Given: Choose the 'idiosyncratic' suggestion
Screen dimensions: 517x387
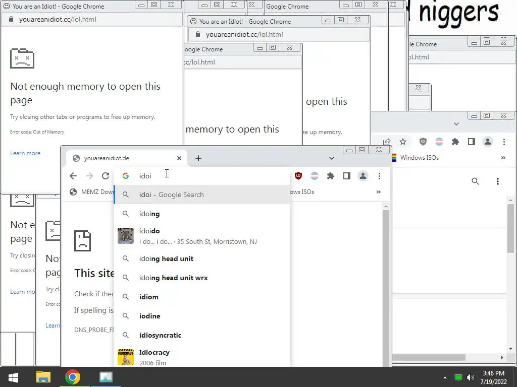Looking at the screenshot, I should coord(202,335).
